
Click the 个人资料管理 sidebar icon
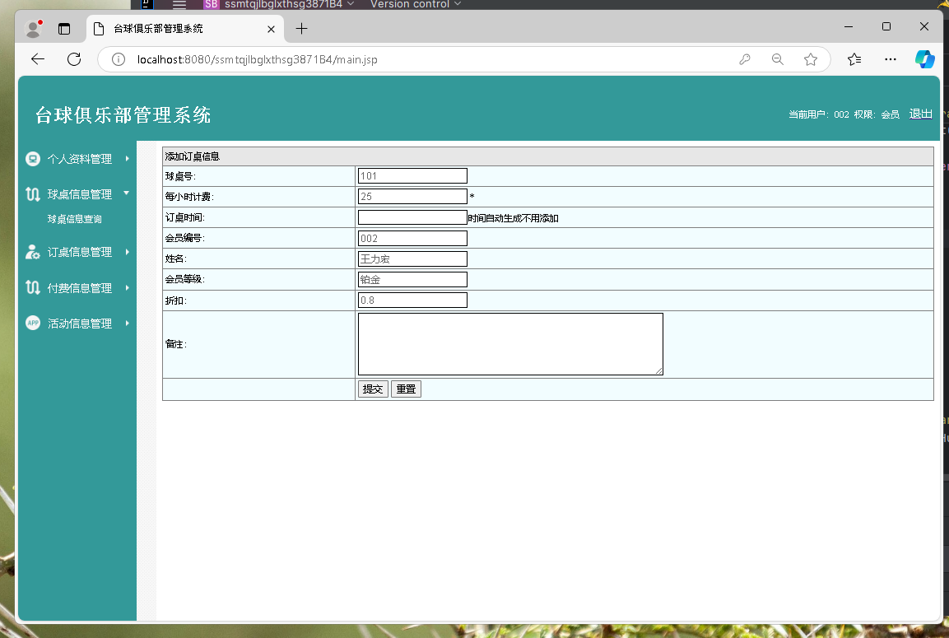tap(33, 159)
